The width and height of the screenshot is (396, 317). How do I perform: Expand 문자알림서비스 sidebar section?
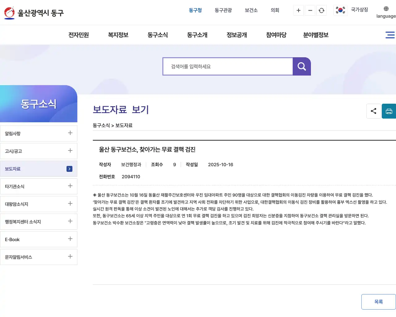point(70,256)
